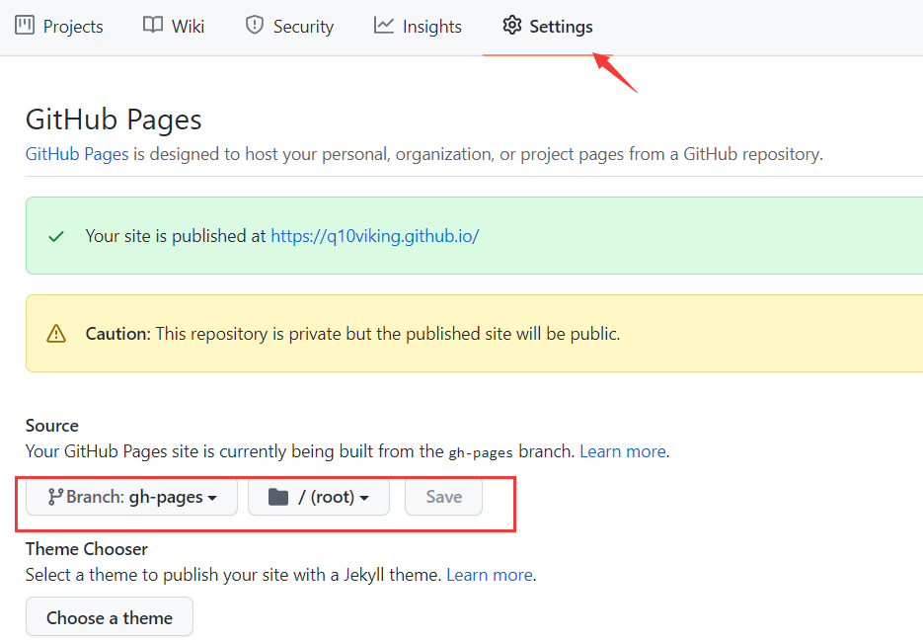Expand the / (root) folder dropdown caret
Viewport: 923px width, 642px height.
click(x=364, y=498)
